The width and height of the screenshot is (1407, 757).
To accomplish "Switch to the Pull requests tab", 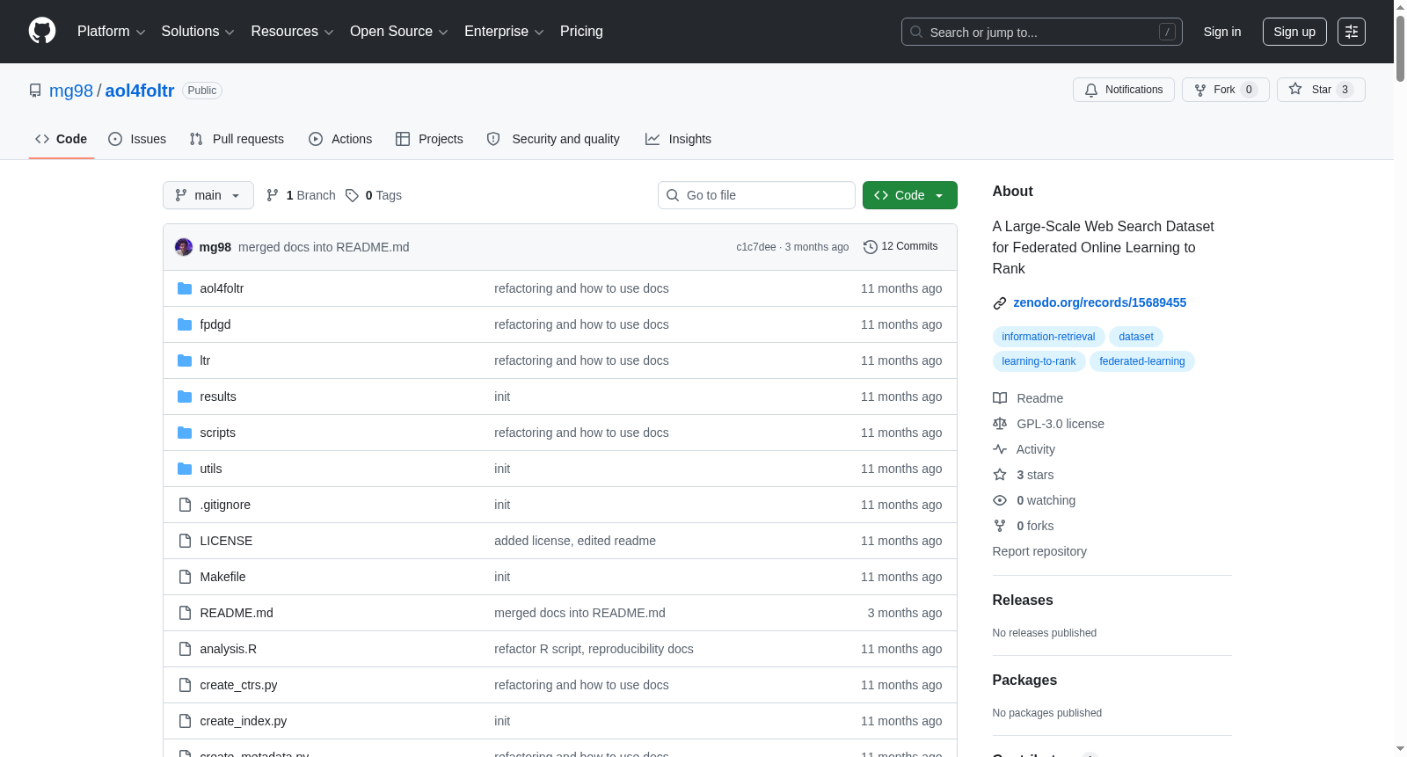I will pos(237,139).
